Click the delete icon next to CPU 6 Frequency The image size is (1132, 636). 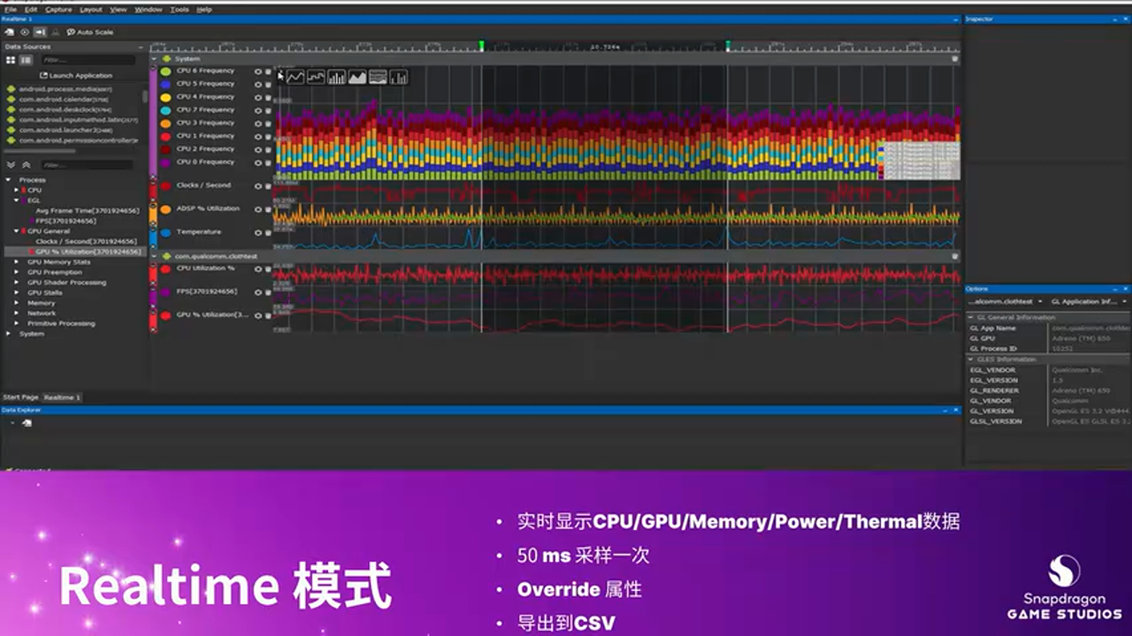pyautogui.click(x=269, y=71)
